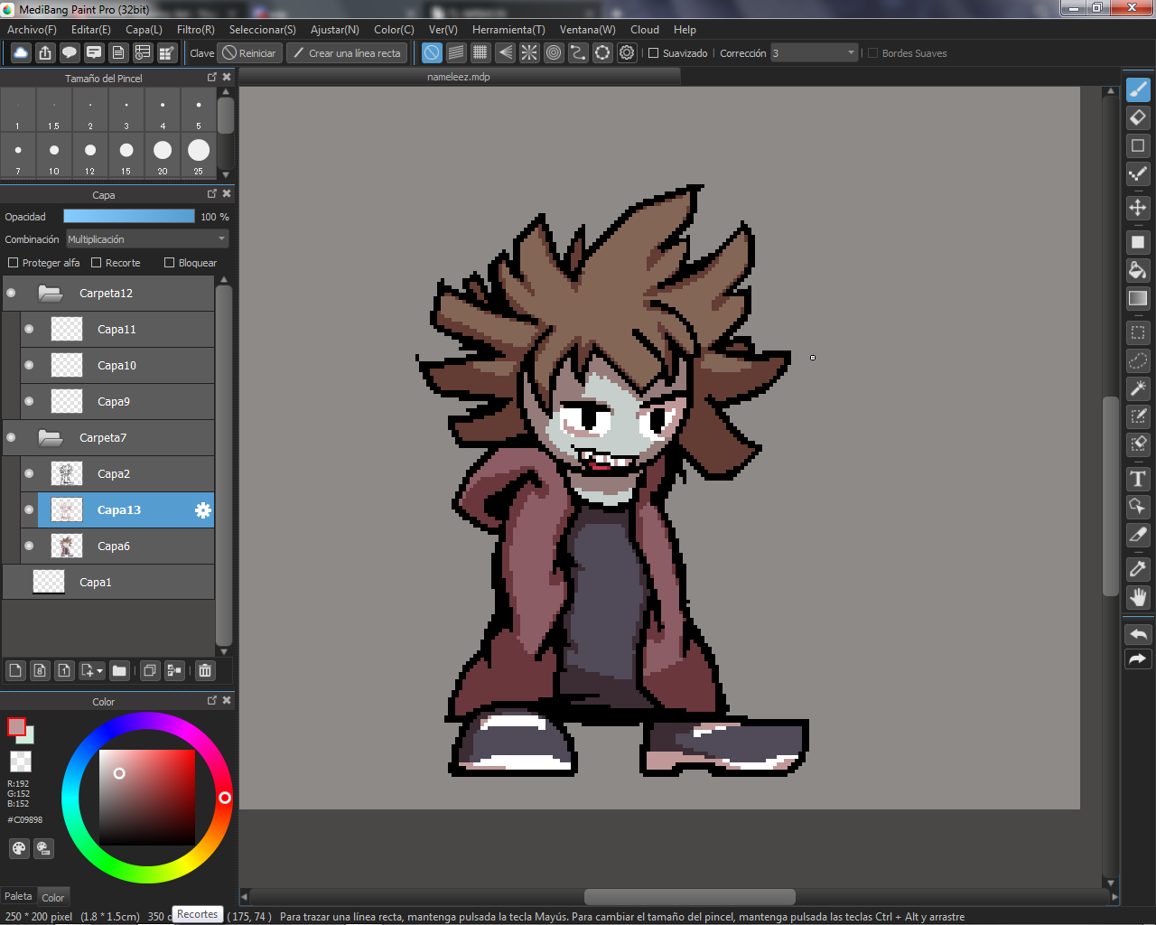Pick transparent color swatch
The width and height of the screenshot is (1156, 925).
click(x=20, y=761)
